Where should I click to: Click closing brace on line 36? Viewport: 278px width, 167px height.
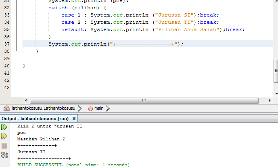tap(50, 37)
